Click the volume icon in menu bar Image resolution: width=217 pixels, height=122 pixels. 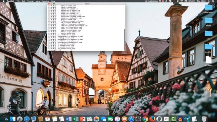178,1
